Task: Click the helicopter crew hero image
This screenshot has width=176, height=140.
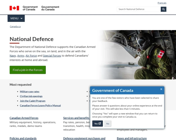Action: click(138, 55)
